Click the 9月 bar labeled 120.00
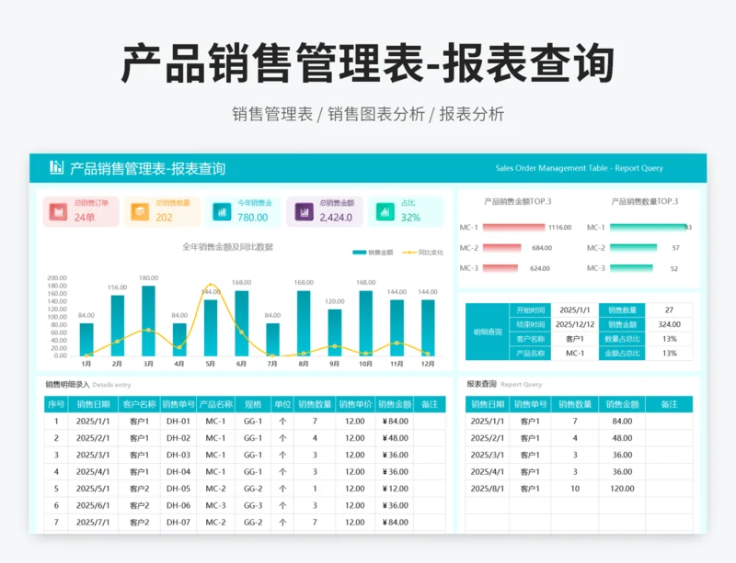The height and width of the screenshot is (563, 736). coord(335,332)
